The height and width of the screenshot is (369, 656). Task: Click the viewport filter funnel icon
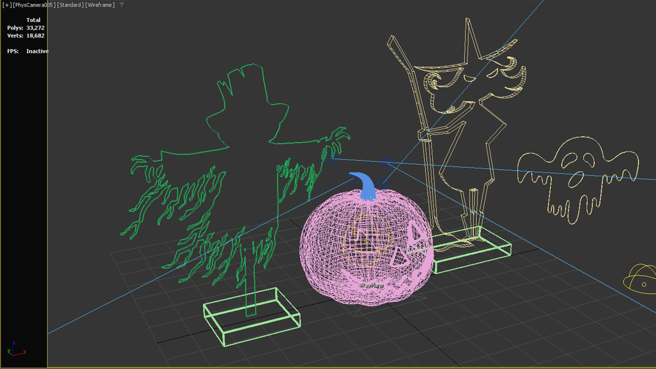point(122,5)
